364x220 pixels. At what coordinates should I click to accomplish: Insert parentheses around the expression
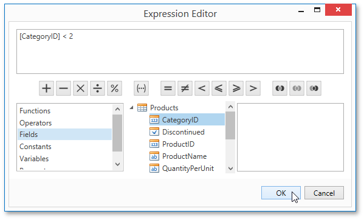(141, 88)
